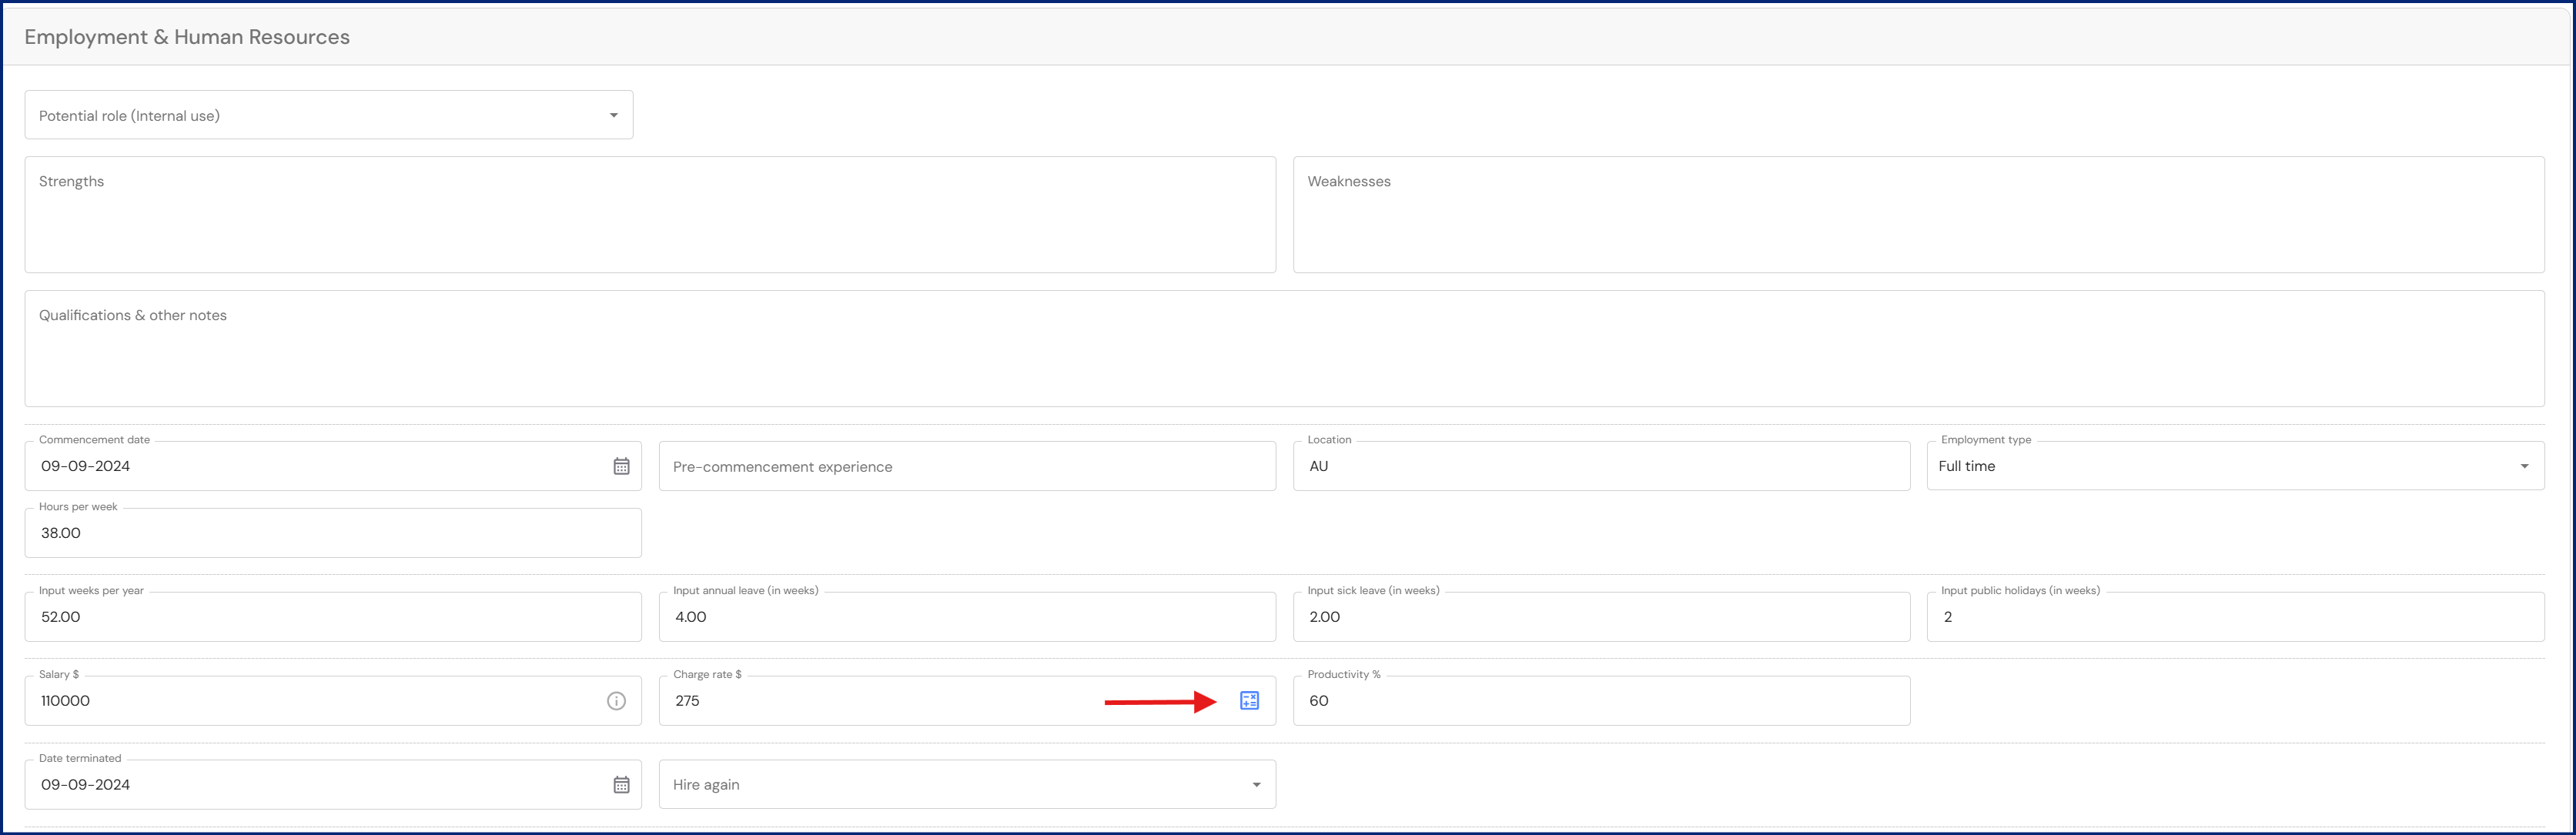This screenshot has height=835, width=2576.
Task: Click the Location field showing AU
Action: pos(1600,467)
